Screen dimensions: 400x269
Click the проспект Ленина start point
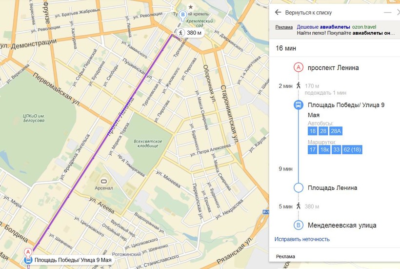pos(333,68)
